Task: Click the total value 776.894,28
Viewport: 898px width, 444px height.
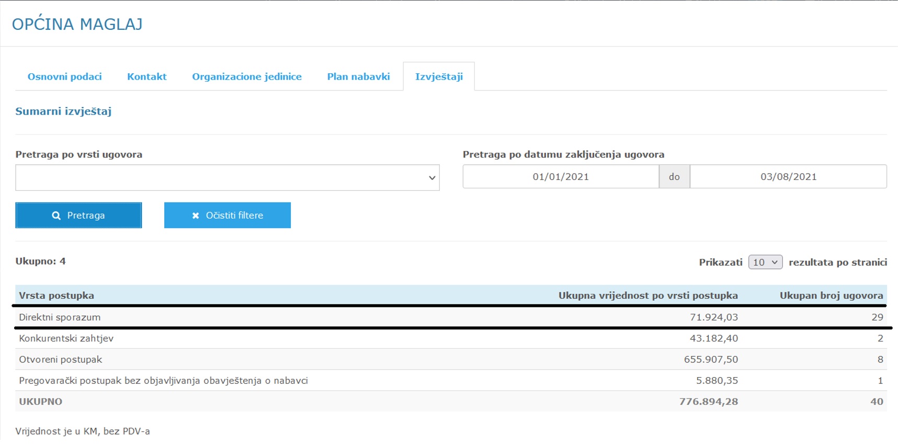Action: tap(709, 402)
